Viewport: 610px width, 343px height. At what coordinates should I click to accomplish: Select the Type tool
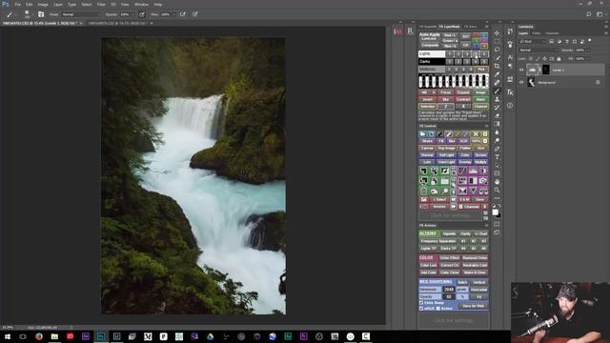coord(497,157)
